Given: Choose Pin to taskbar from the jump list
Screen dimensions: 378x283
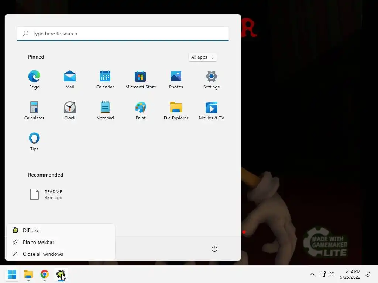Looking at the screenshot, I should [x=61, y=242].
